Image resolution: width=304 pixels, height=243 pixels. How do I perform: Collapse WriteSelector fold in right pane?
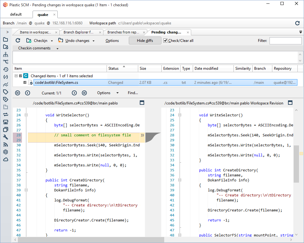point(180,115)
